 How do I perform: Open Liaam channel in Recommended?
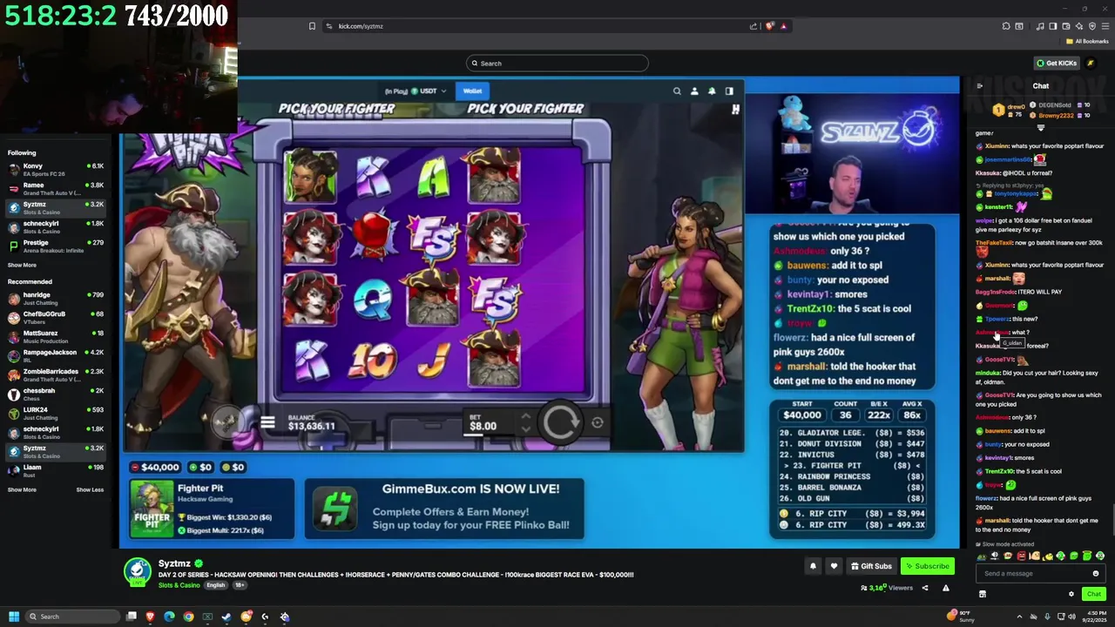pos(56,470)
